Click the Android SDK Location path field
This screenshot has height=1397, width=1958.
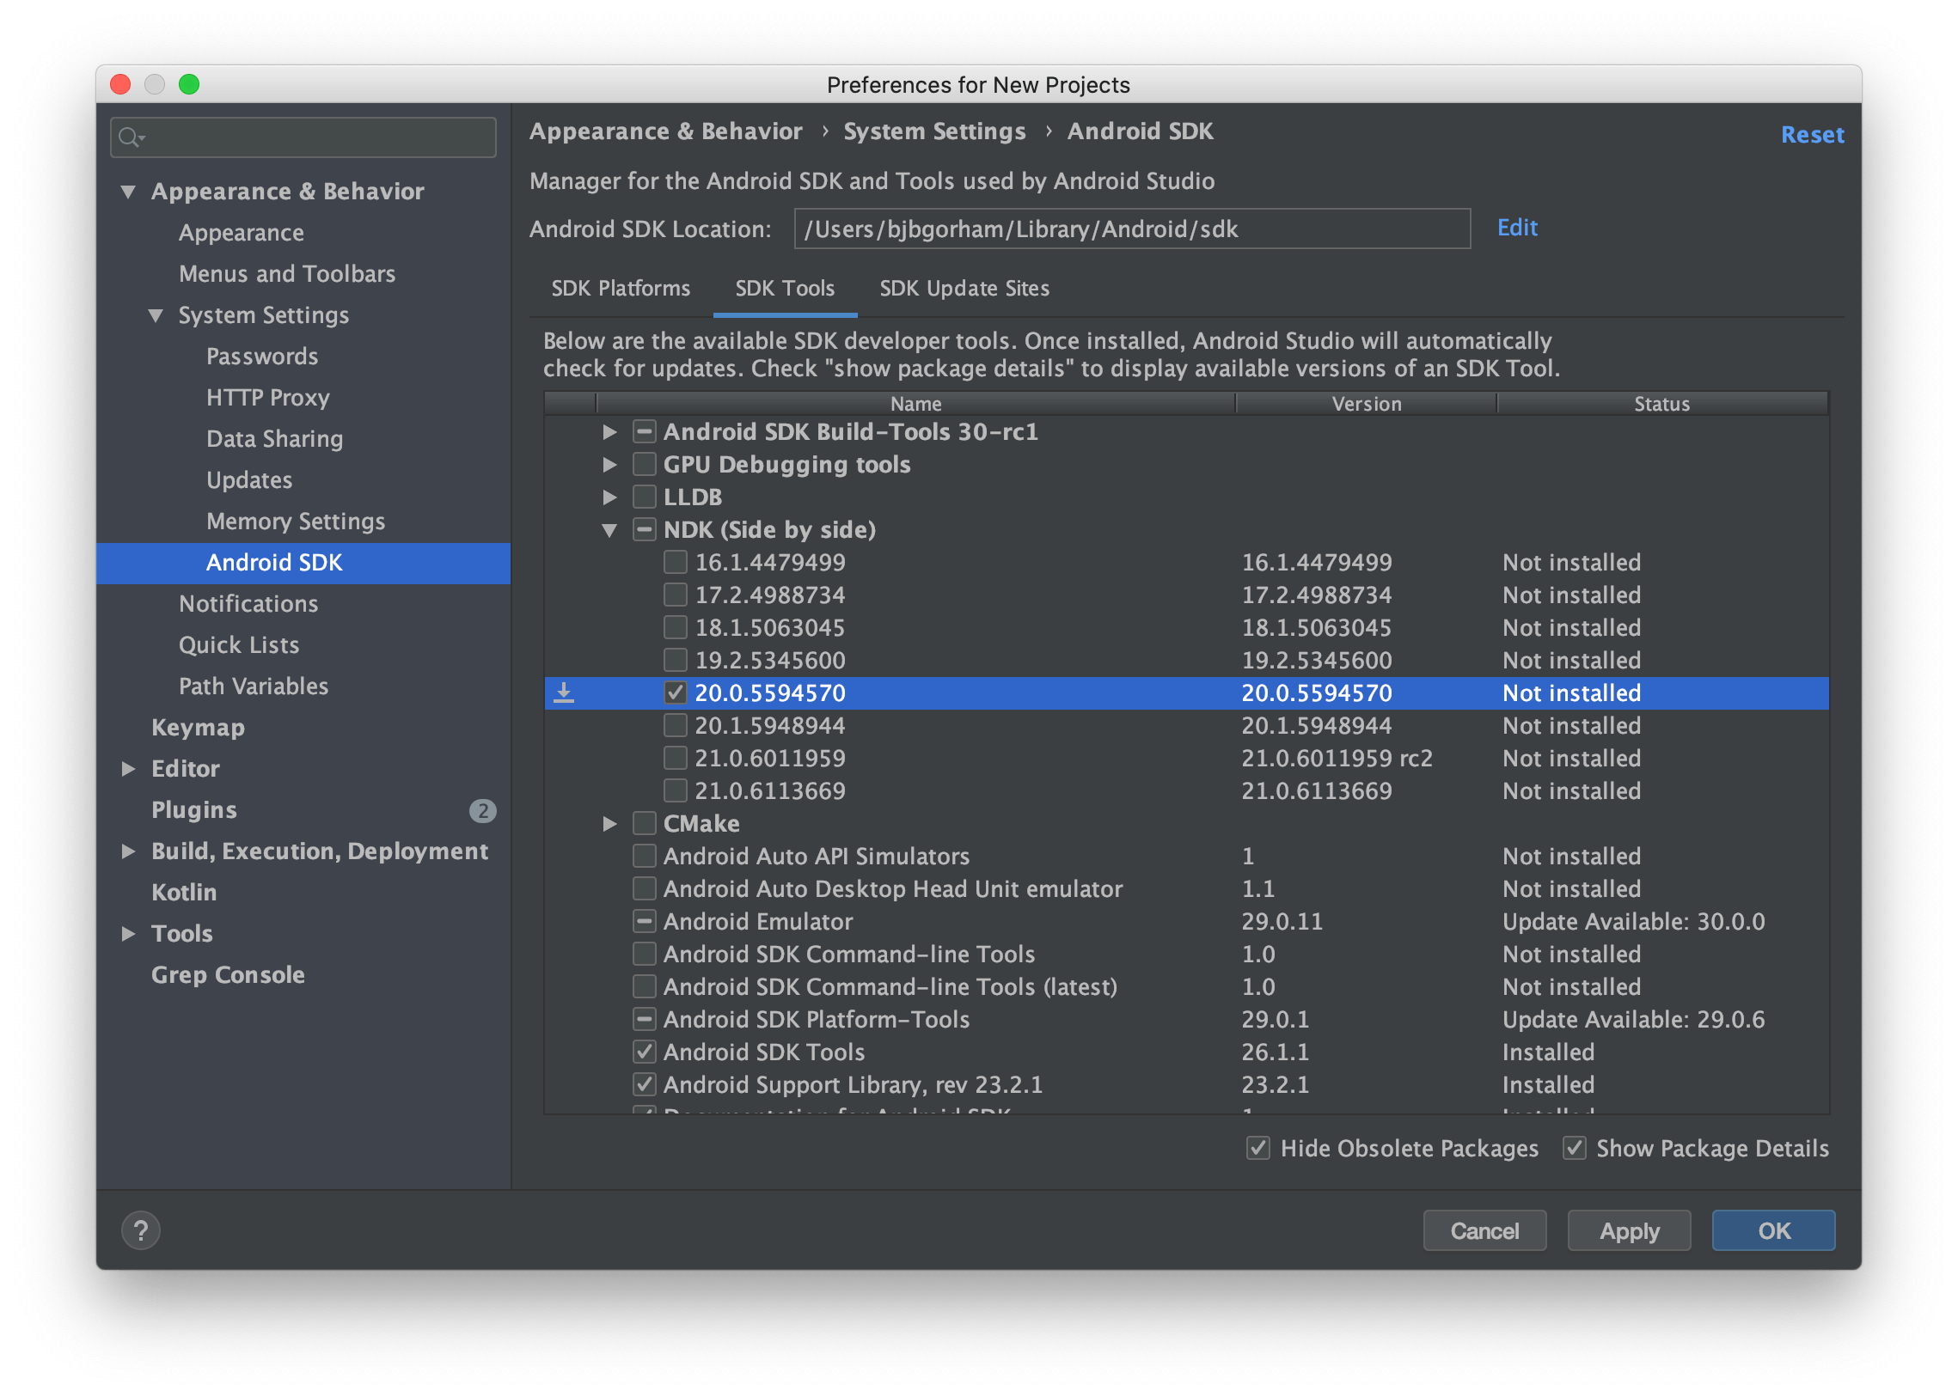(1131, 229)
